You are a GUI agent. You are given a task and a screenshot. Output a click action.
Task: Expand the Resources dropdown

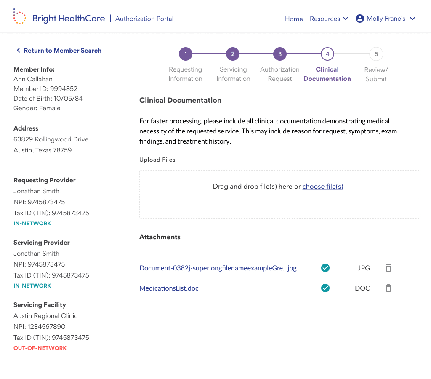pos(329,19)
